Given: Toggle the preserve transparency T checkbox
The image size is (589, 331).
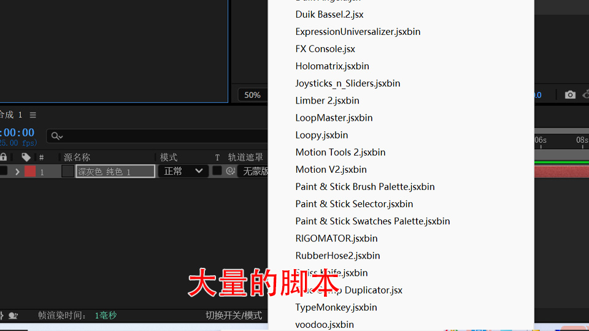Looking at the screenshot, I should (217, 171).
